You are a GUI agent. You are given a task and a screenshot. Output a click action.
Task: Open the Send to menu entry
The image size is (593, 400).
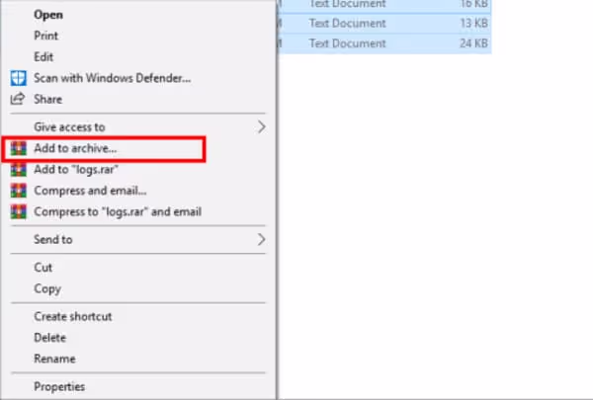tap(53, 239)
